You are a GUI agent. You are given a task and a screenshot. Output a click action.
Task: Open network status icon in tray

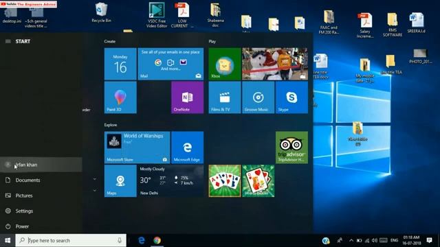pyautogui.click(x=367, y=240)
